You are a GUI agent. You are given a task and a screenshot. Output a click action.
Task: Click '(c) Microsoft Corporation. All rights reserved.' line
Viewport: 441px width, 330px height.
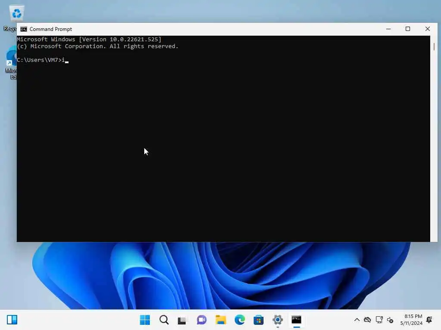tap(98, 46)
